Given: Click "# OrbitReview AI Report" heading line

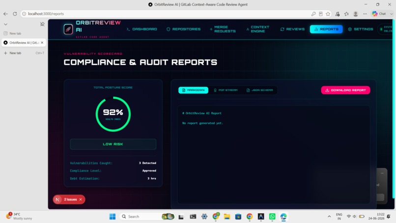Looking at the screenshot, I should coord(202,113).
